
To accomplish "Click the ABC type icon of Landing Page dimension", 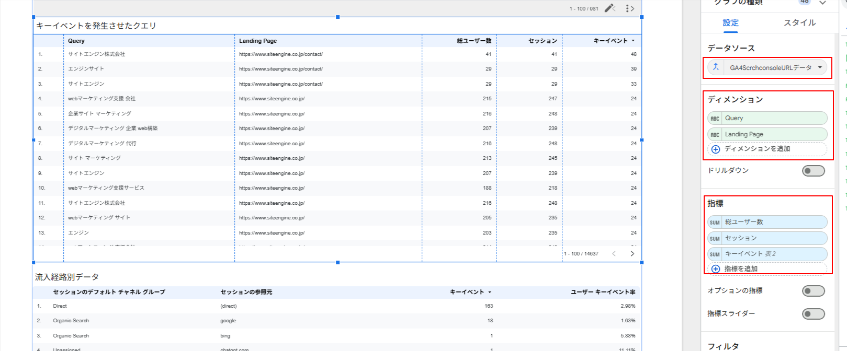I will coord(715,135).
